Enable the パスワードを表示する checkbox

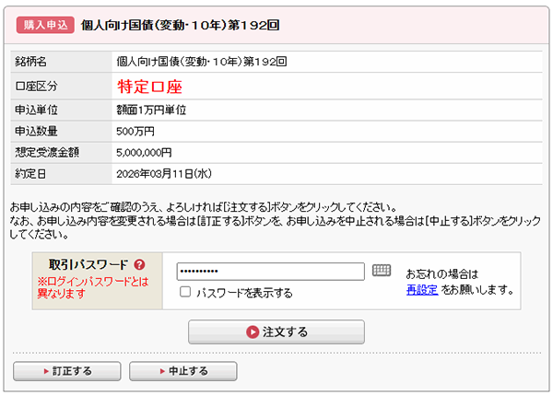[185, 292]
